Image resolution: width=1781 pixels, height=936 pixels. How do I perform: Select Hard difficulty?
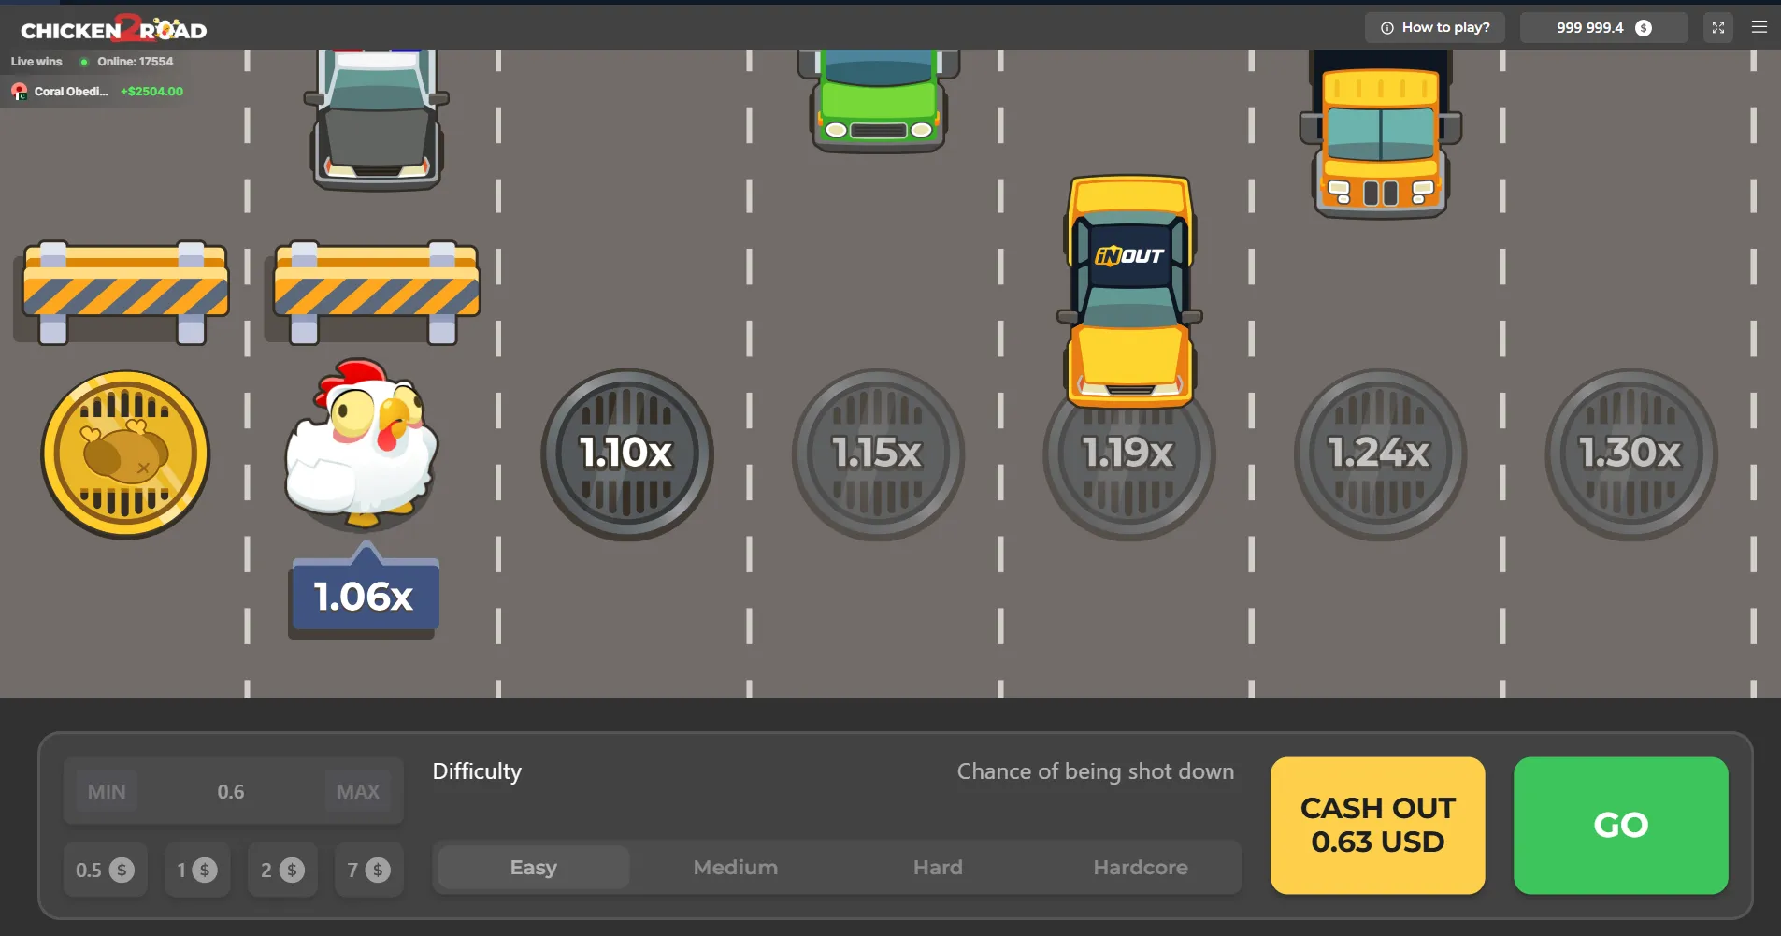(x=937, y=868)
